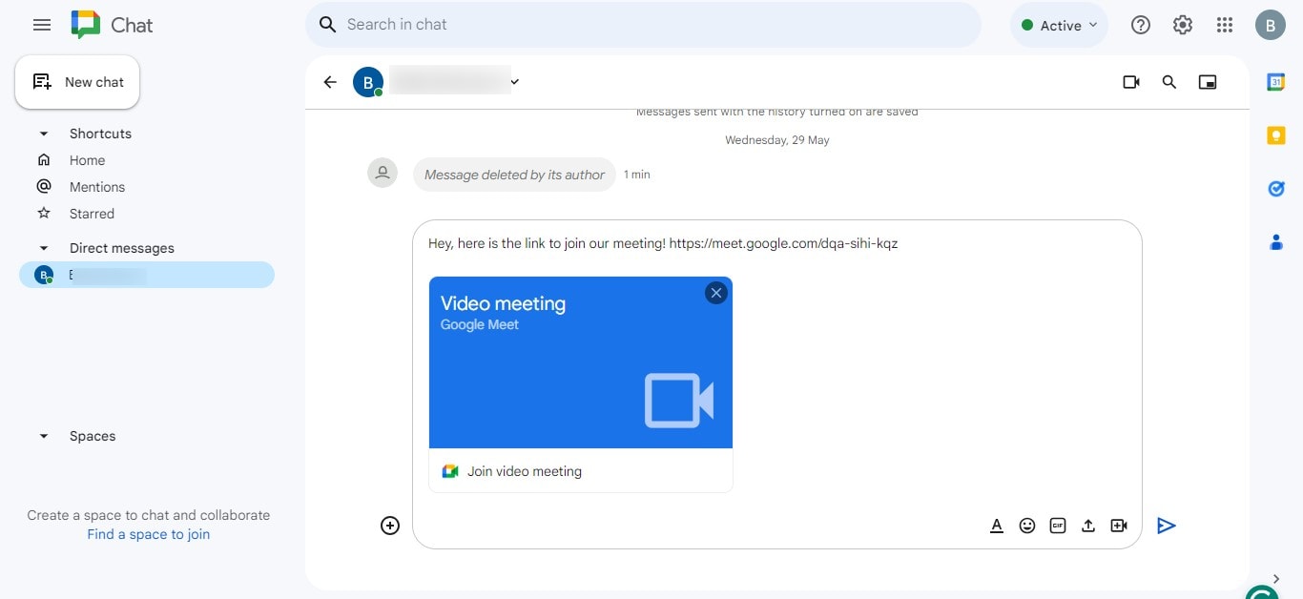This screenshot has height=599, width=1303.
Task: Open the Settings gear icon
Action: point(1183,26)
